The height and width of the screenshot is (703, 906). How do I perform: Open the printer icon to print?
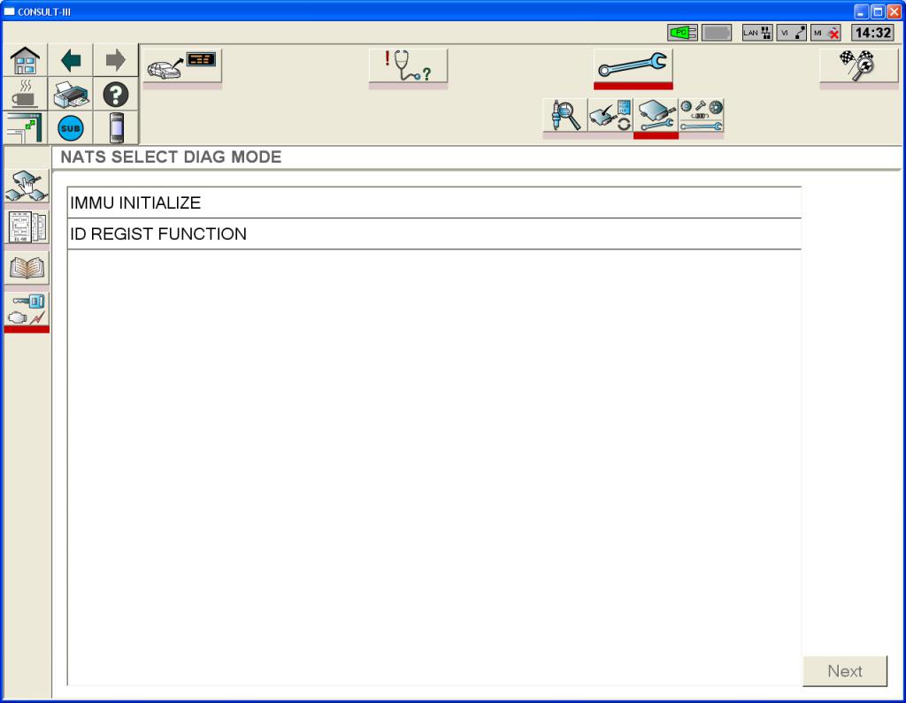tap(70, 95)
